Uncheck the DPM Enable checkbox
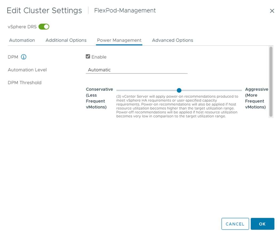This screenshot has height=235, width=280. [x=88, y=56]
